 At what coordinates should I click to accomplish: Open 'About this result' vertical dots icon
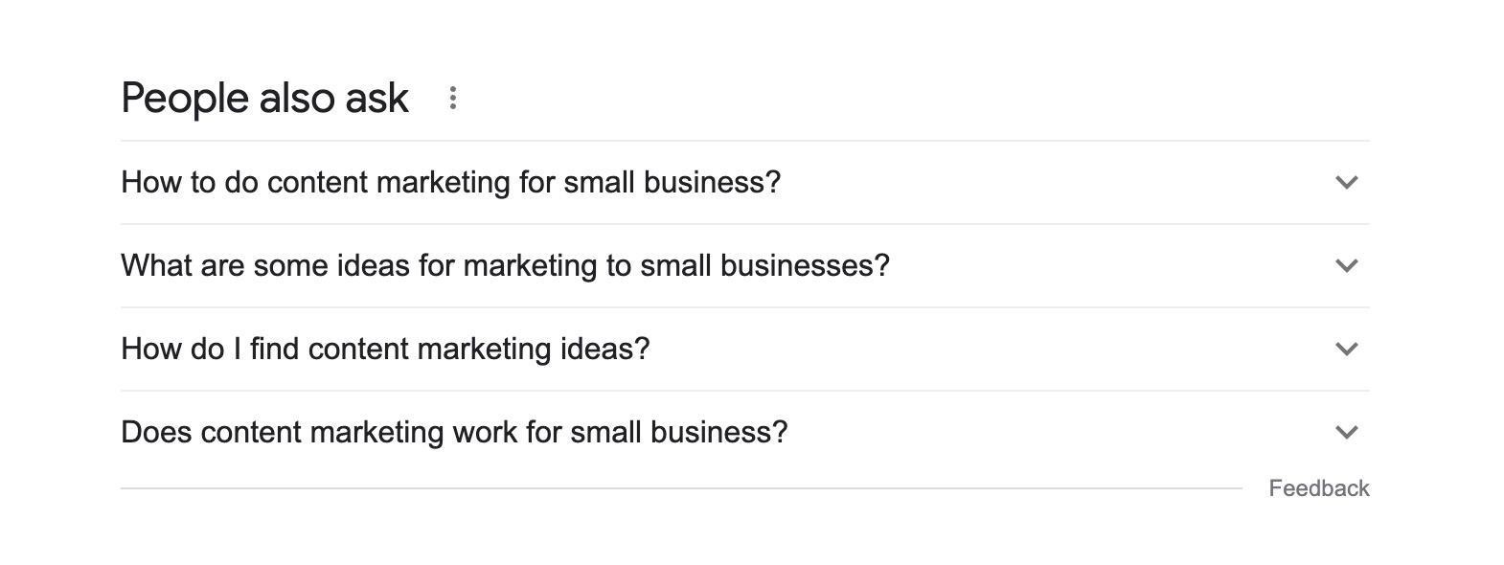[x=452, y=98]
